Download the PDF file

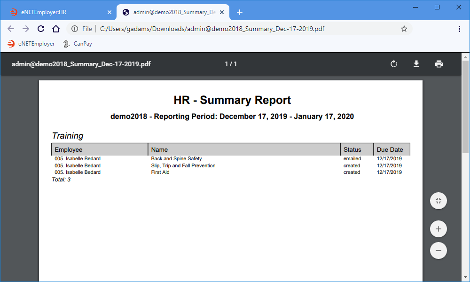click(416, 64)
